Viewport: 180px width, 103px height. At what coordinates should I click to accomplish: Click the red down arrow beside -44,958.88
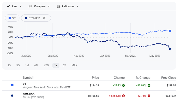point(123,96)
